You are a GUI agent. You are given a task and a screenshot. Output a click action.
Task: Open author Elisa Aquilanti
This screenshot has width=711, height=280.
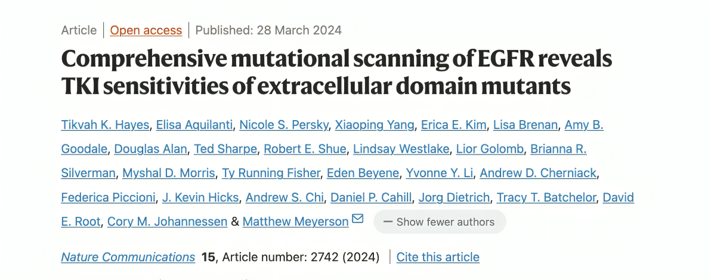pos(194,125)
